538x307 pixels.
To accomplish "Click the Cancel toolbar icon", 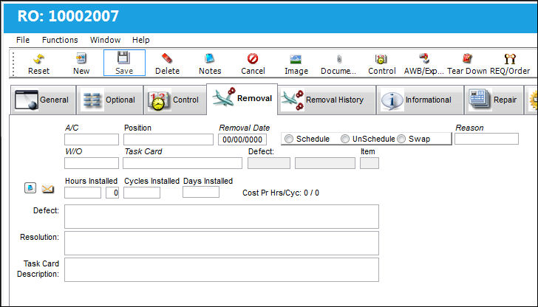I will pyautogui.click(x=253, y=59).
